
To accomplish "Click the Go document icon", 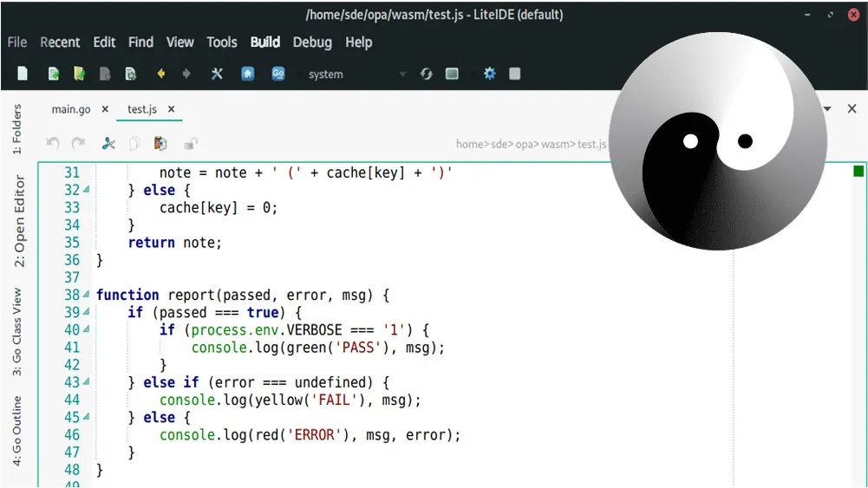I will [x=278, y=75].
